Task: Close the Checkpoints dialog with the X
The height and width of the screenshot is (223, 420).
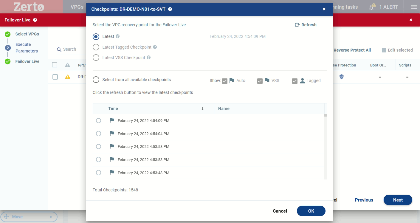Action: point(324,9)
